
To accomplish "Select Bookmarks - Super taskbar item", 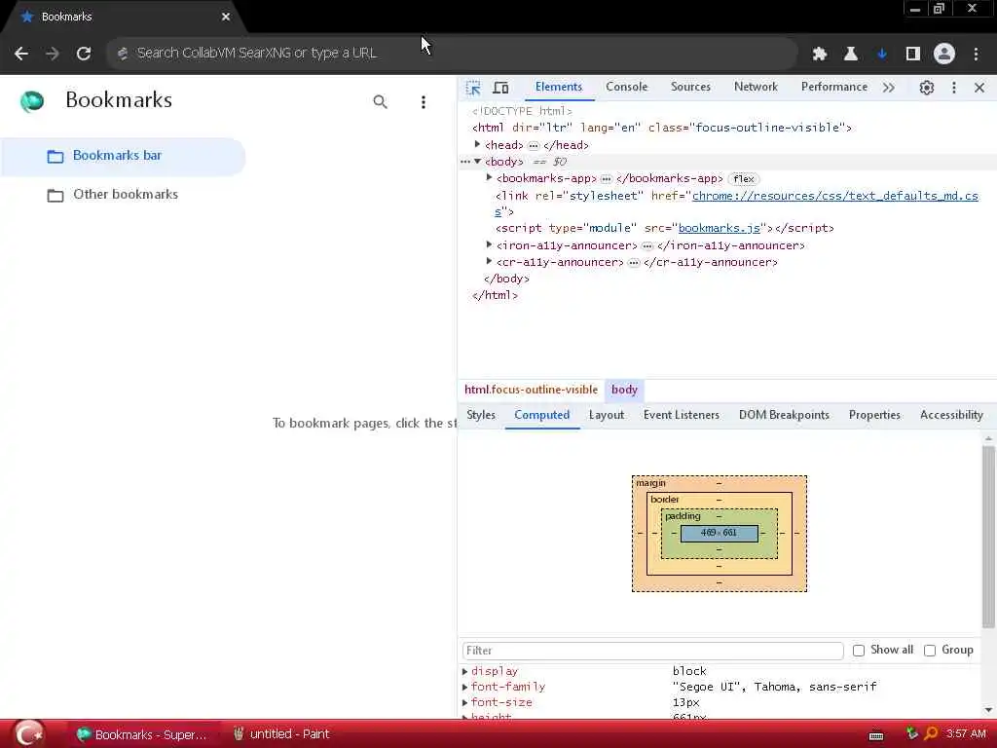I will [x=142, y=734].
